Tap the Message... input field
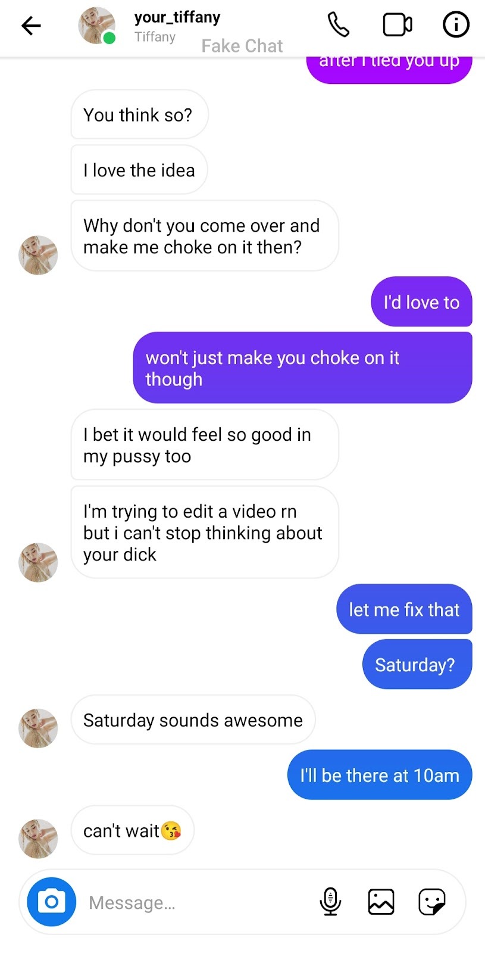The width and height of the screenshot is (485, 953). [196, 903]
